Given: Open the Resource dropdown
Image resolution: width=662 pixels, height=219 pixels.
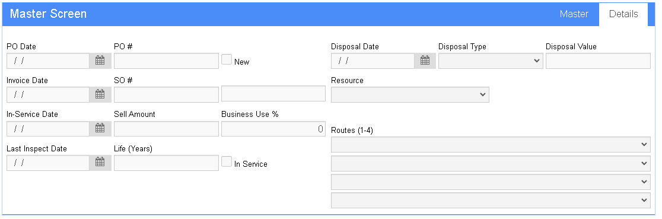Looking at the screenshot, I should 410,95.
